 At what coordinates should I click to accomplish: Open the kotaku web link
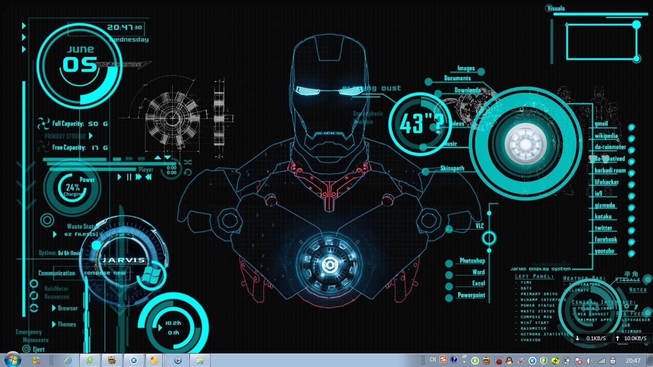603,217
